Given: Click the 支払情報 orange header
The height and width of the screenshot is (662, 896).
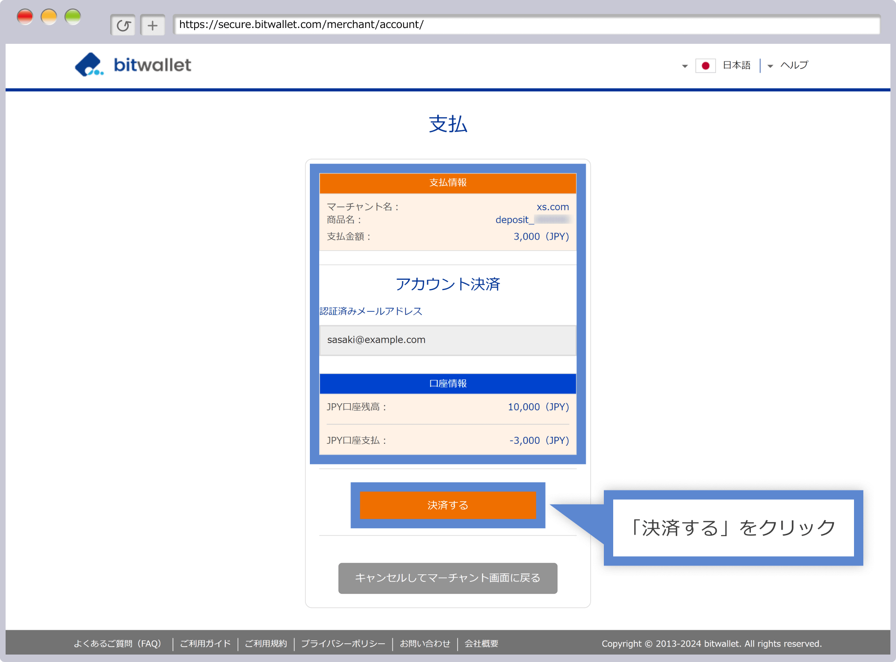Looking at the screenshot, I should [x=448, y=183].
